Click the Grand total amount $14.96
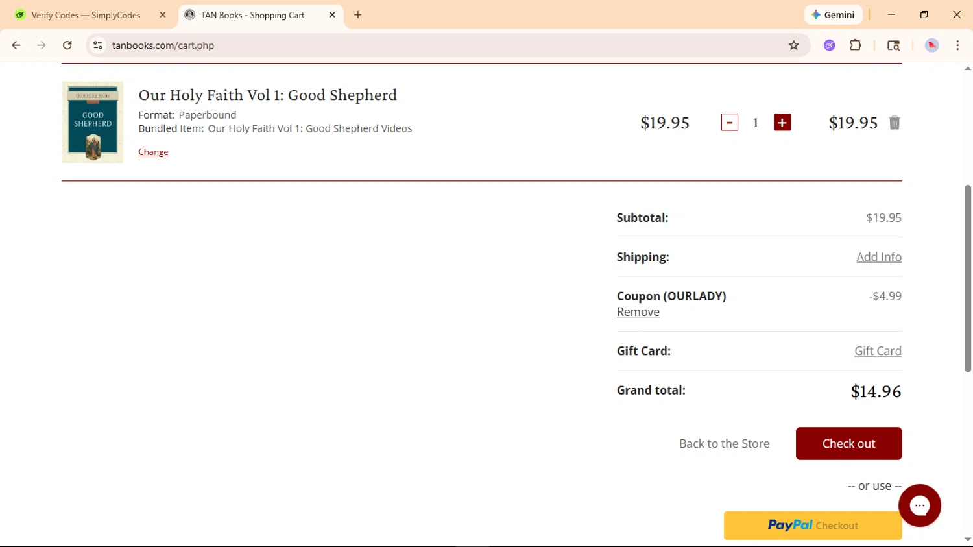 [876, 391]
